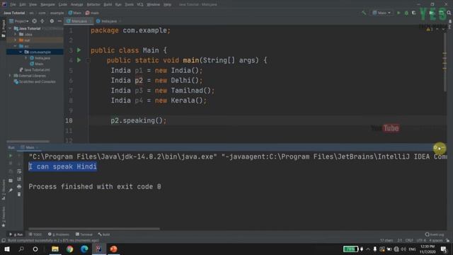Open the Refactor menu
Image resolution: width=453 pixels, height=255 pixels.
click(93, 4)
